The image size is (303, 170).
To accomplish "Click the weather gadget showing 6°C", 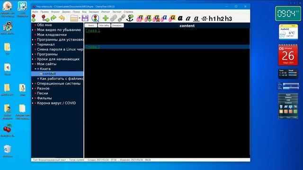I will [x=288, y=32].
